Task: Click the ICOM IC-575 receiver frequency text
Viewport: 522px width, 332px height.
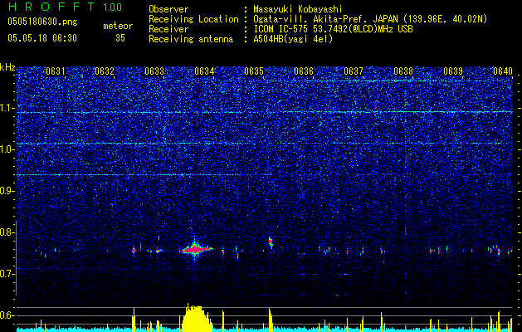Action: [x=333, y=29]
